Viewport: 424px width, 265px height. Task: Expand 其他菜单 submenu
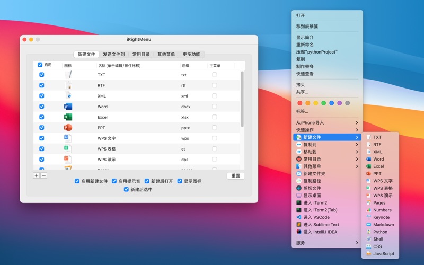[327, 166]
